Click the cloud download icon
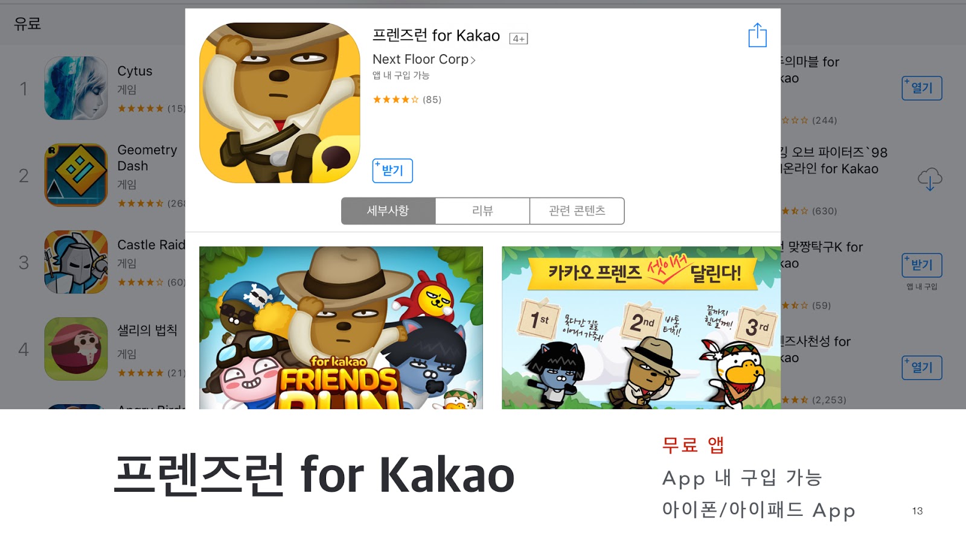 [930, 179]
